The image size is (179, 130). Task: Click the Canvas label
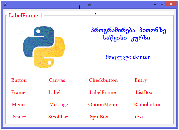click(x=57, y=80)
